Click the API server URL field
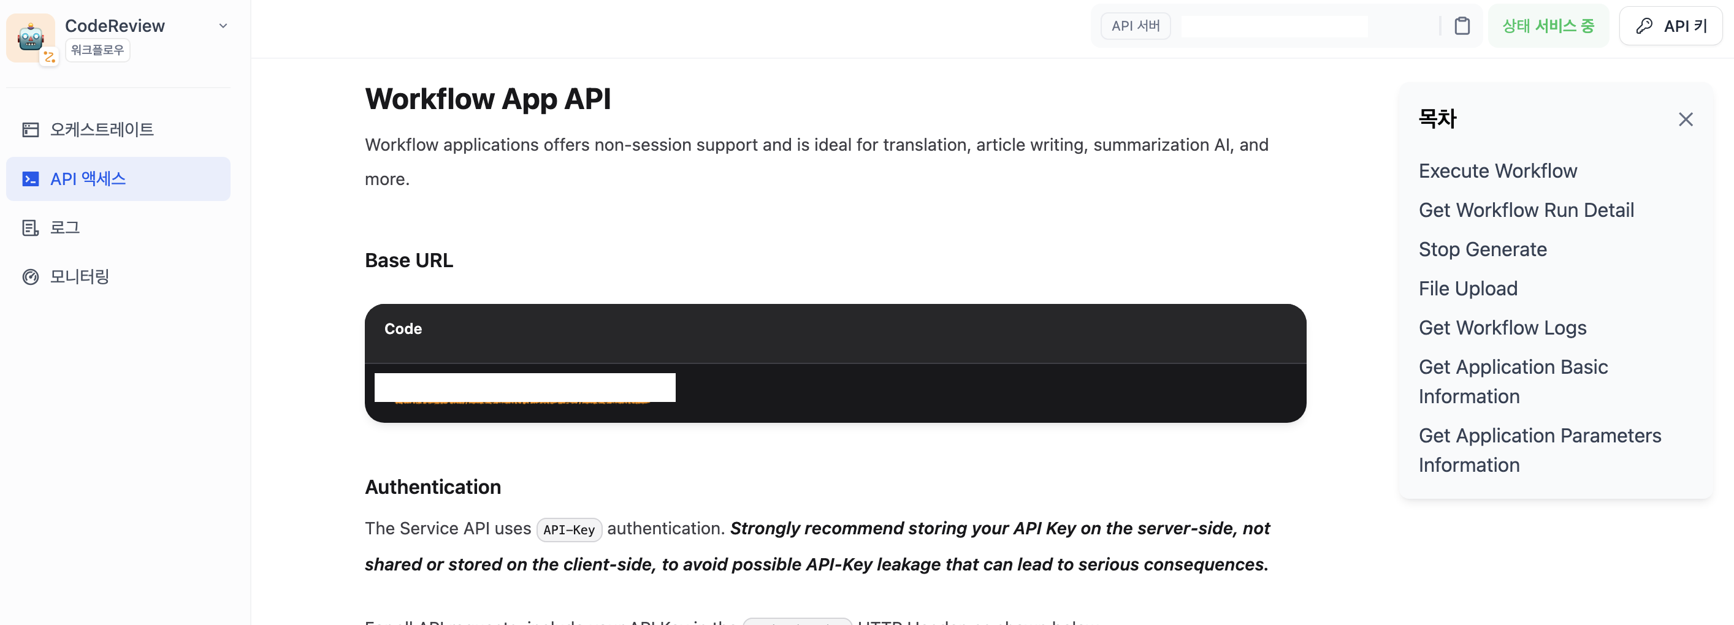The height and width of the screenshot is (625, 1734). pyautogui.click(x=1274, y=26)
